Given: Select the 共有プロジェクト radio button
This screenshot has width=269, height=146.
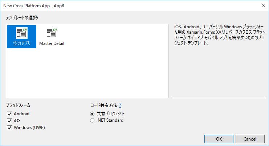Looking at the screenshot, I should tap(93, 114).
